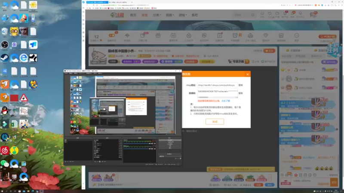Open the diamond icon in anchor toolbar
344x193 pixels.
(266, 36)
